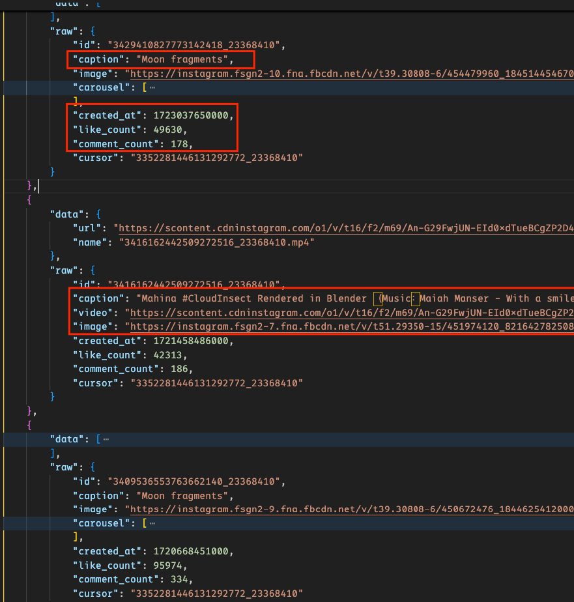Screen dimensions: 574x602
Task: Click the like_count value 95974
Action: pyautogui.click(x=168, y=566)
